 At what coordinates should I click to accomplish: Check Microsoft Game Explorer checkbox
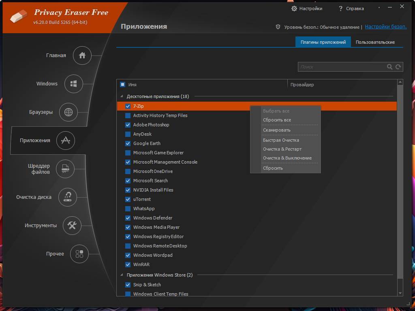128,153
